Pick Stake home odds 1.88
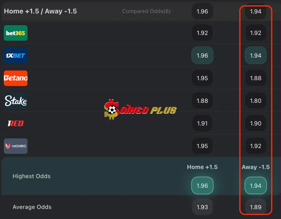This screenshot has height=219, width=281. coord(202,101)
